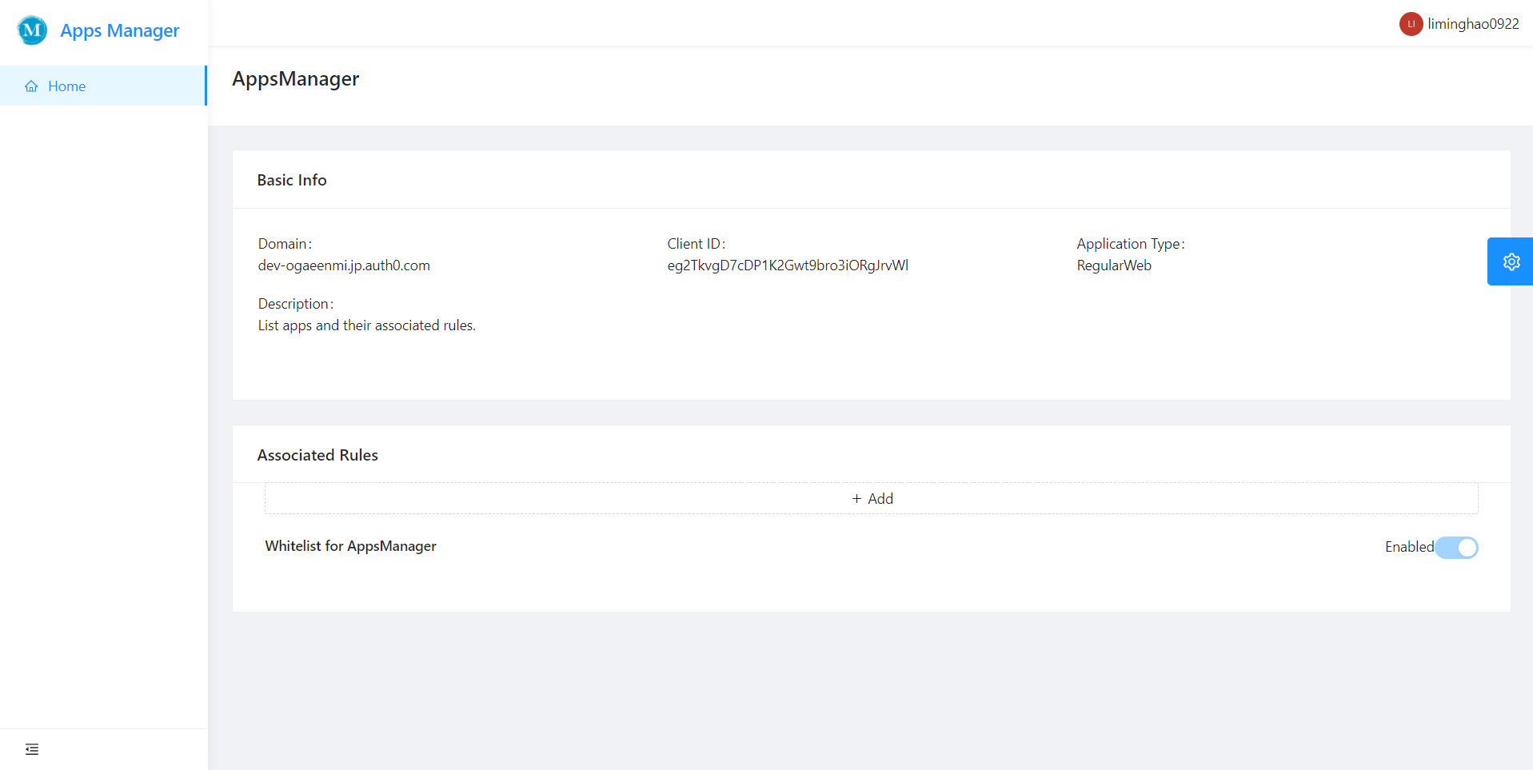Click the Associated Rules card title

(x=317, y=455)
